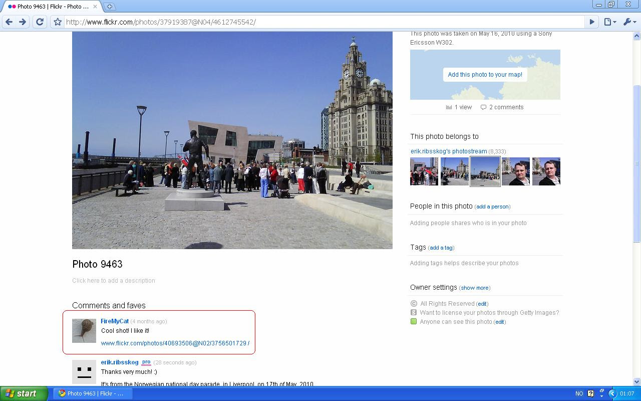Edit who can see this photo
Viewport: 641px width, 401px height.
pos(500,322)
